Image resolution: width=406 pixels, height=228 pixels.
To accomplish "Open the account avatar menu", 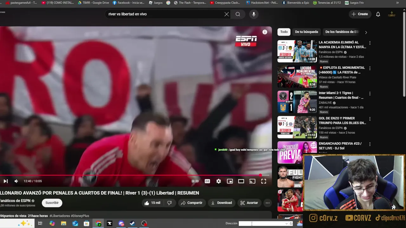I will 392,14.
